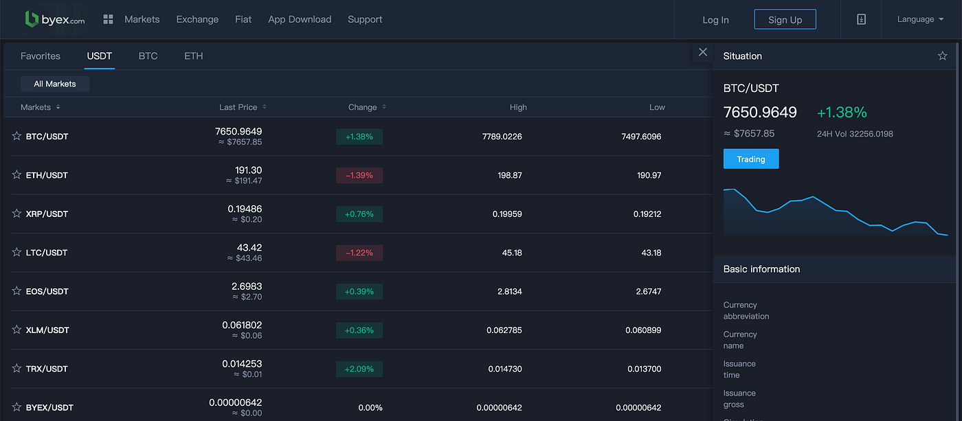Click the Currency abbreviation label
This screenshot has width=962, height=421.
click(746, 310)
